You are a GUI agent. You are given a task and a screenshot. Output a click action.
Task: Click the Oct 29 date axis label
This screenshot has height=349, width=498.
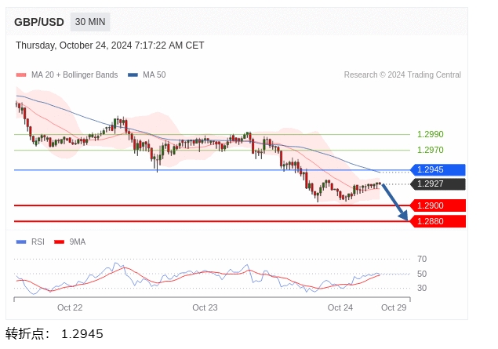pyautogui.click(x=394, y=307)
